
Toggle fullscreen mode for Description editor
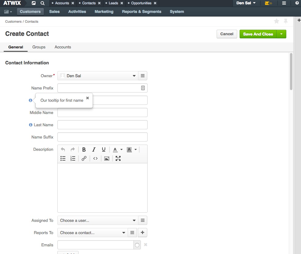pos(118,158)
